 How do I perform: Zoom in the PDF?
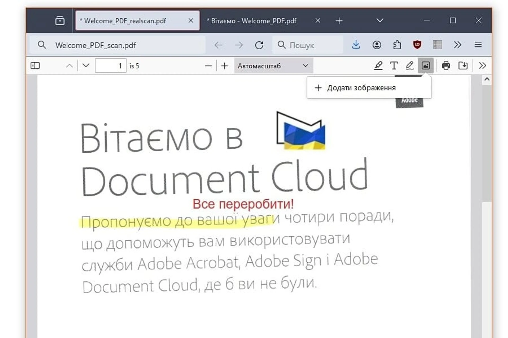(224, 66)
